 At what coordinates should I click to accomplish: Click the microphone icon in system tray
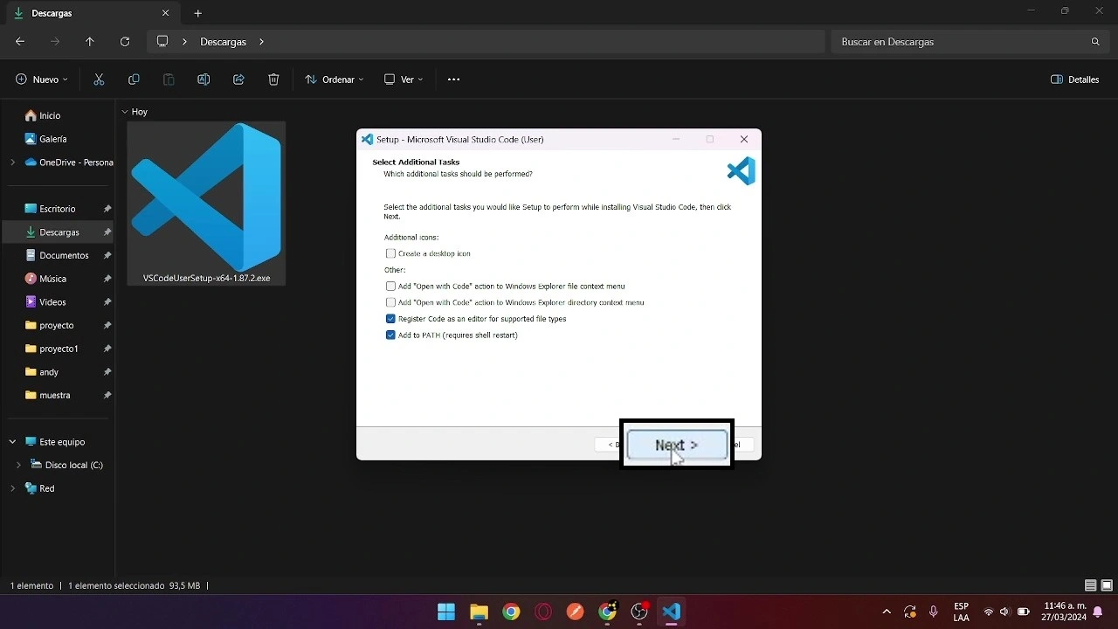coord(934,612)
